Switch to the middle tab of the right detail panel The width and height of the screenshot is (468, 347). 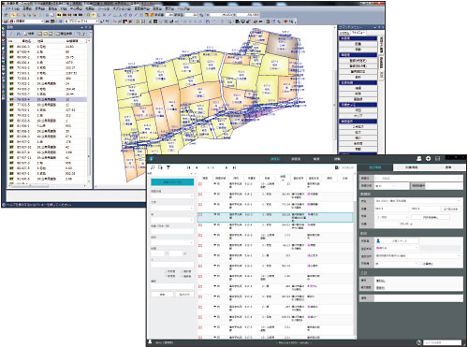pos(412,167)
